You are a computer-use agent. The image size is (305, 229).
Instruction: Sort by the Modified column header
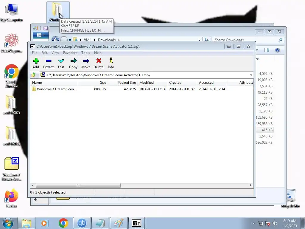tap(152, 83)
